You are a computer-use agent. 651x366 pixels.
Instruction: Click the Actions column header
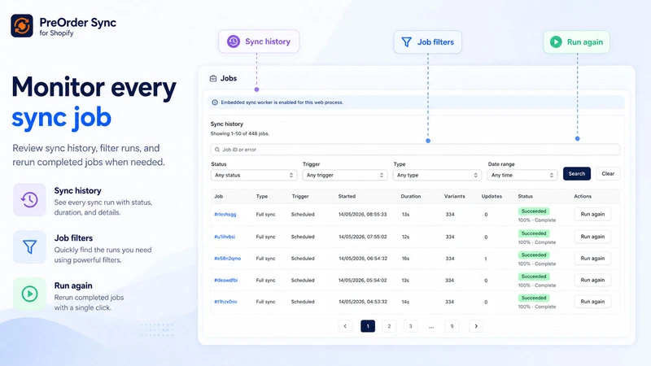583,196
